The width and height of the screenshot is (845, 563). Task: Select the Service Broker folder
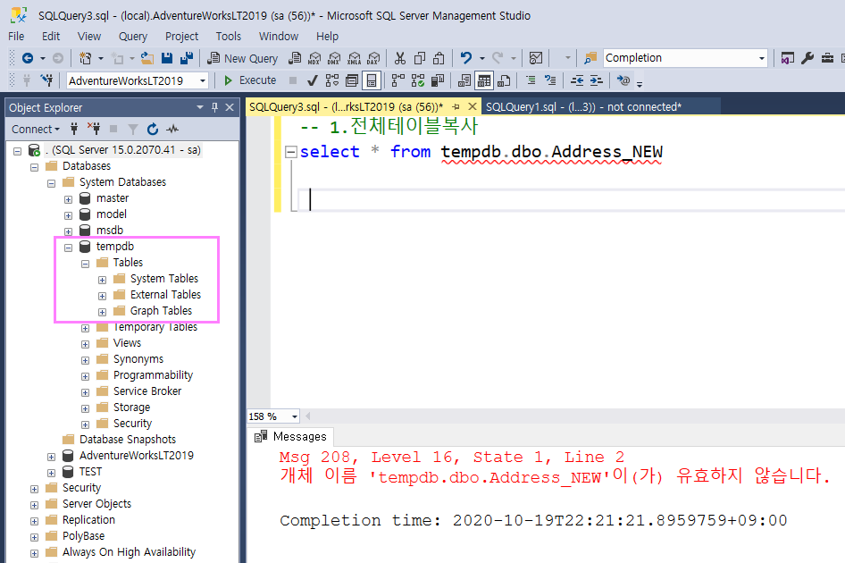147,391
